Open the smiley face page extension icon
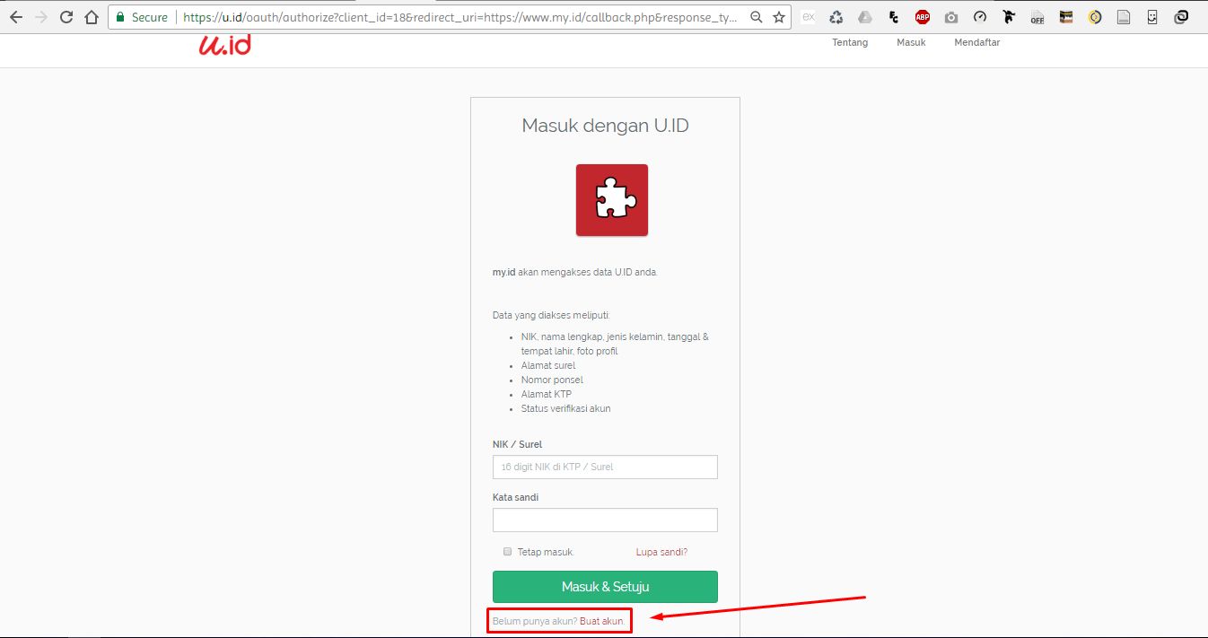1208x638 pixels. click(x=1152, y=17)
